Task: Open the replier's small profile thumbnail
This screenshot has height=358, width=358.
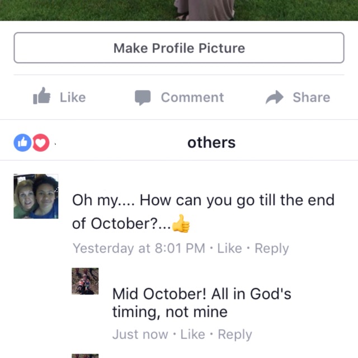Action: click(85, 281)
